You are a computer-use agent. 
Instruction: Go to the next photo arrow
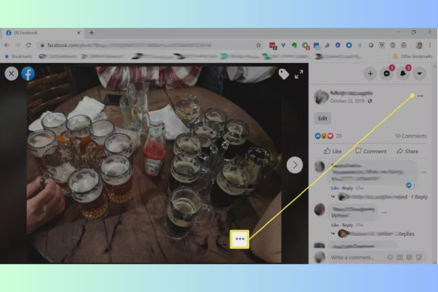coord(295,165)
